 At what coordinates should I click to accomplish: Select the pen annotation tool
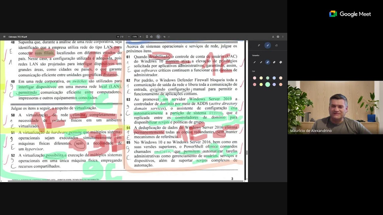coord(259,45)
